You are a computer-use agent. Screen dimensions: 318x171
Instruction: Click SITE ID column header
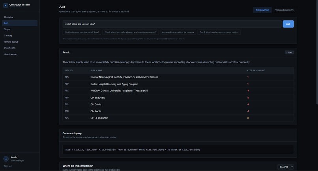click(x=69, y=71)
